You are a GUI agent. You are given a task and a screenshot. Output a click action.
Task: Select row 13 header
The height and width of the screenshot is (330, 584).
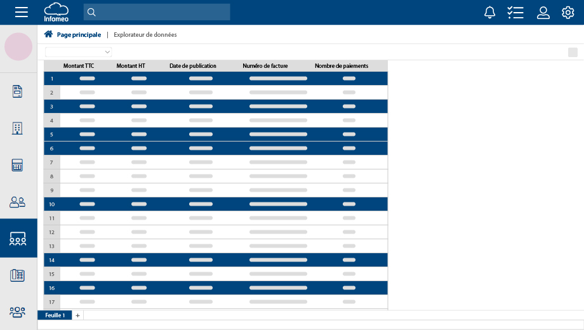point(52,246)
